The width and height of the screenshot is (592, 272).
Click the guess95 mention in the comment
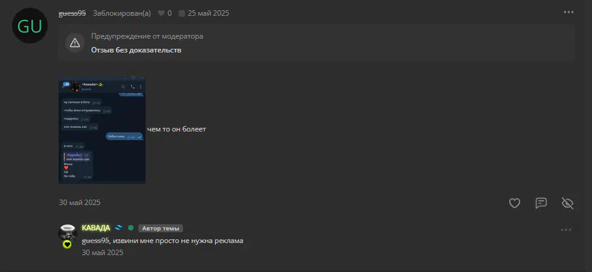point(95,241)
